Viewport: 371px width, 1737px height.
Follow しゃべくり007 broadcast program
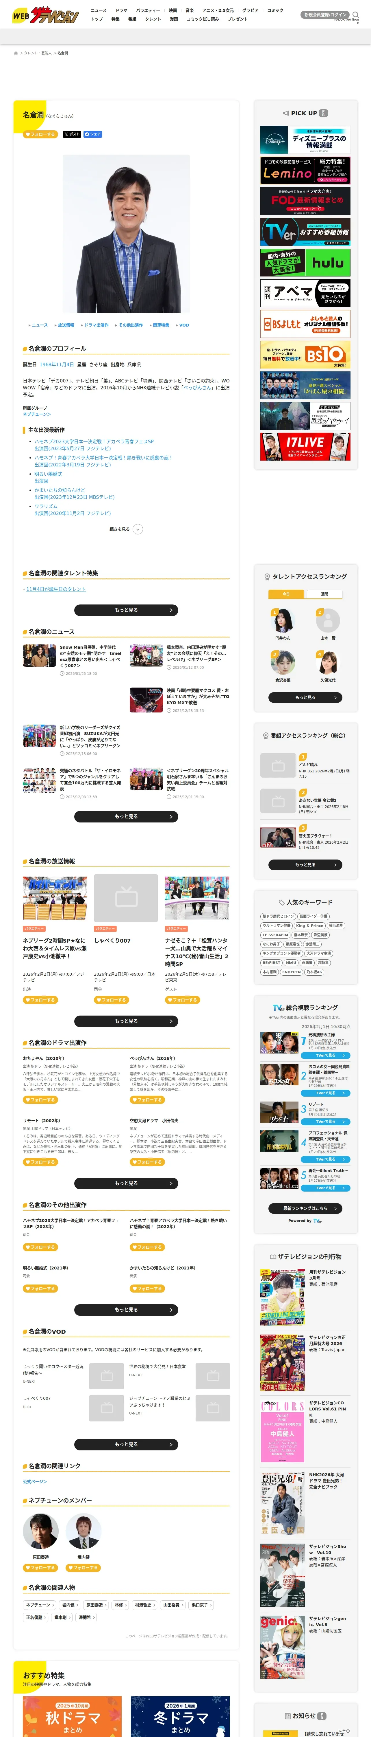coord(112,1000)
